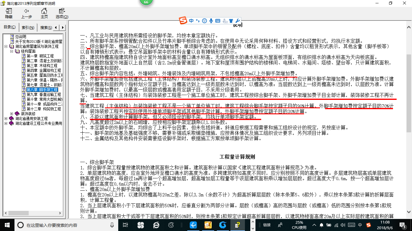Open 第九章 垂直运输工程 topic
The width and height of the screenshot is (412, 231).
pos(44,94)
